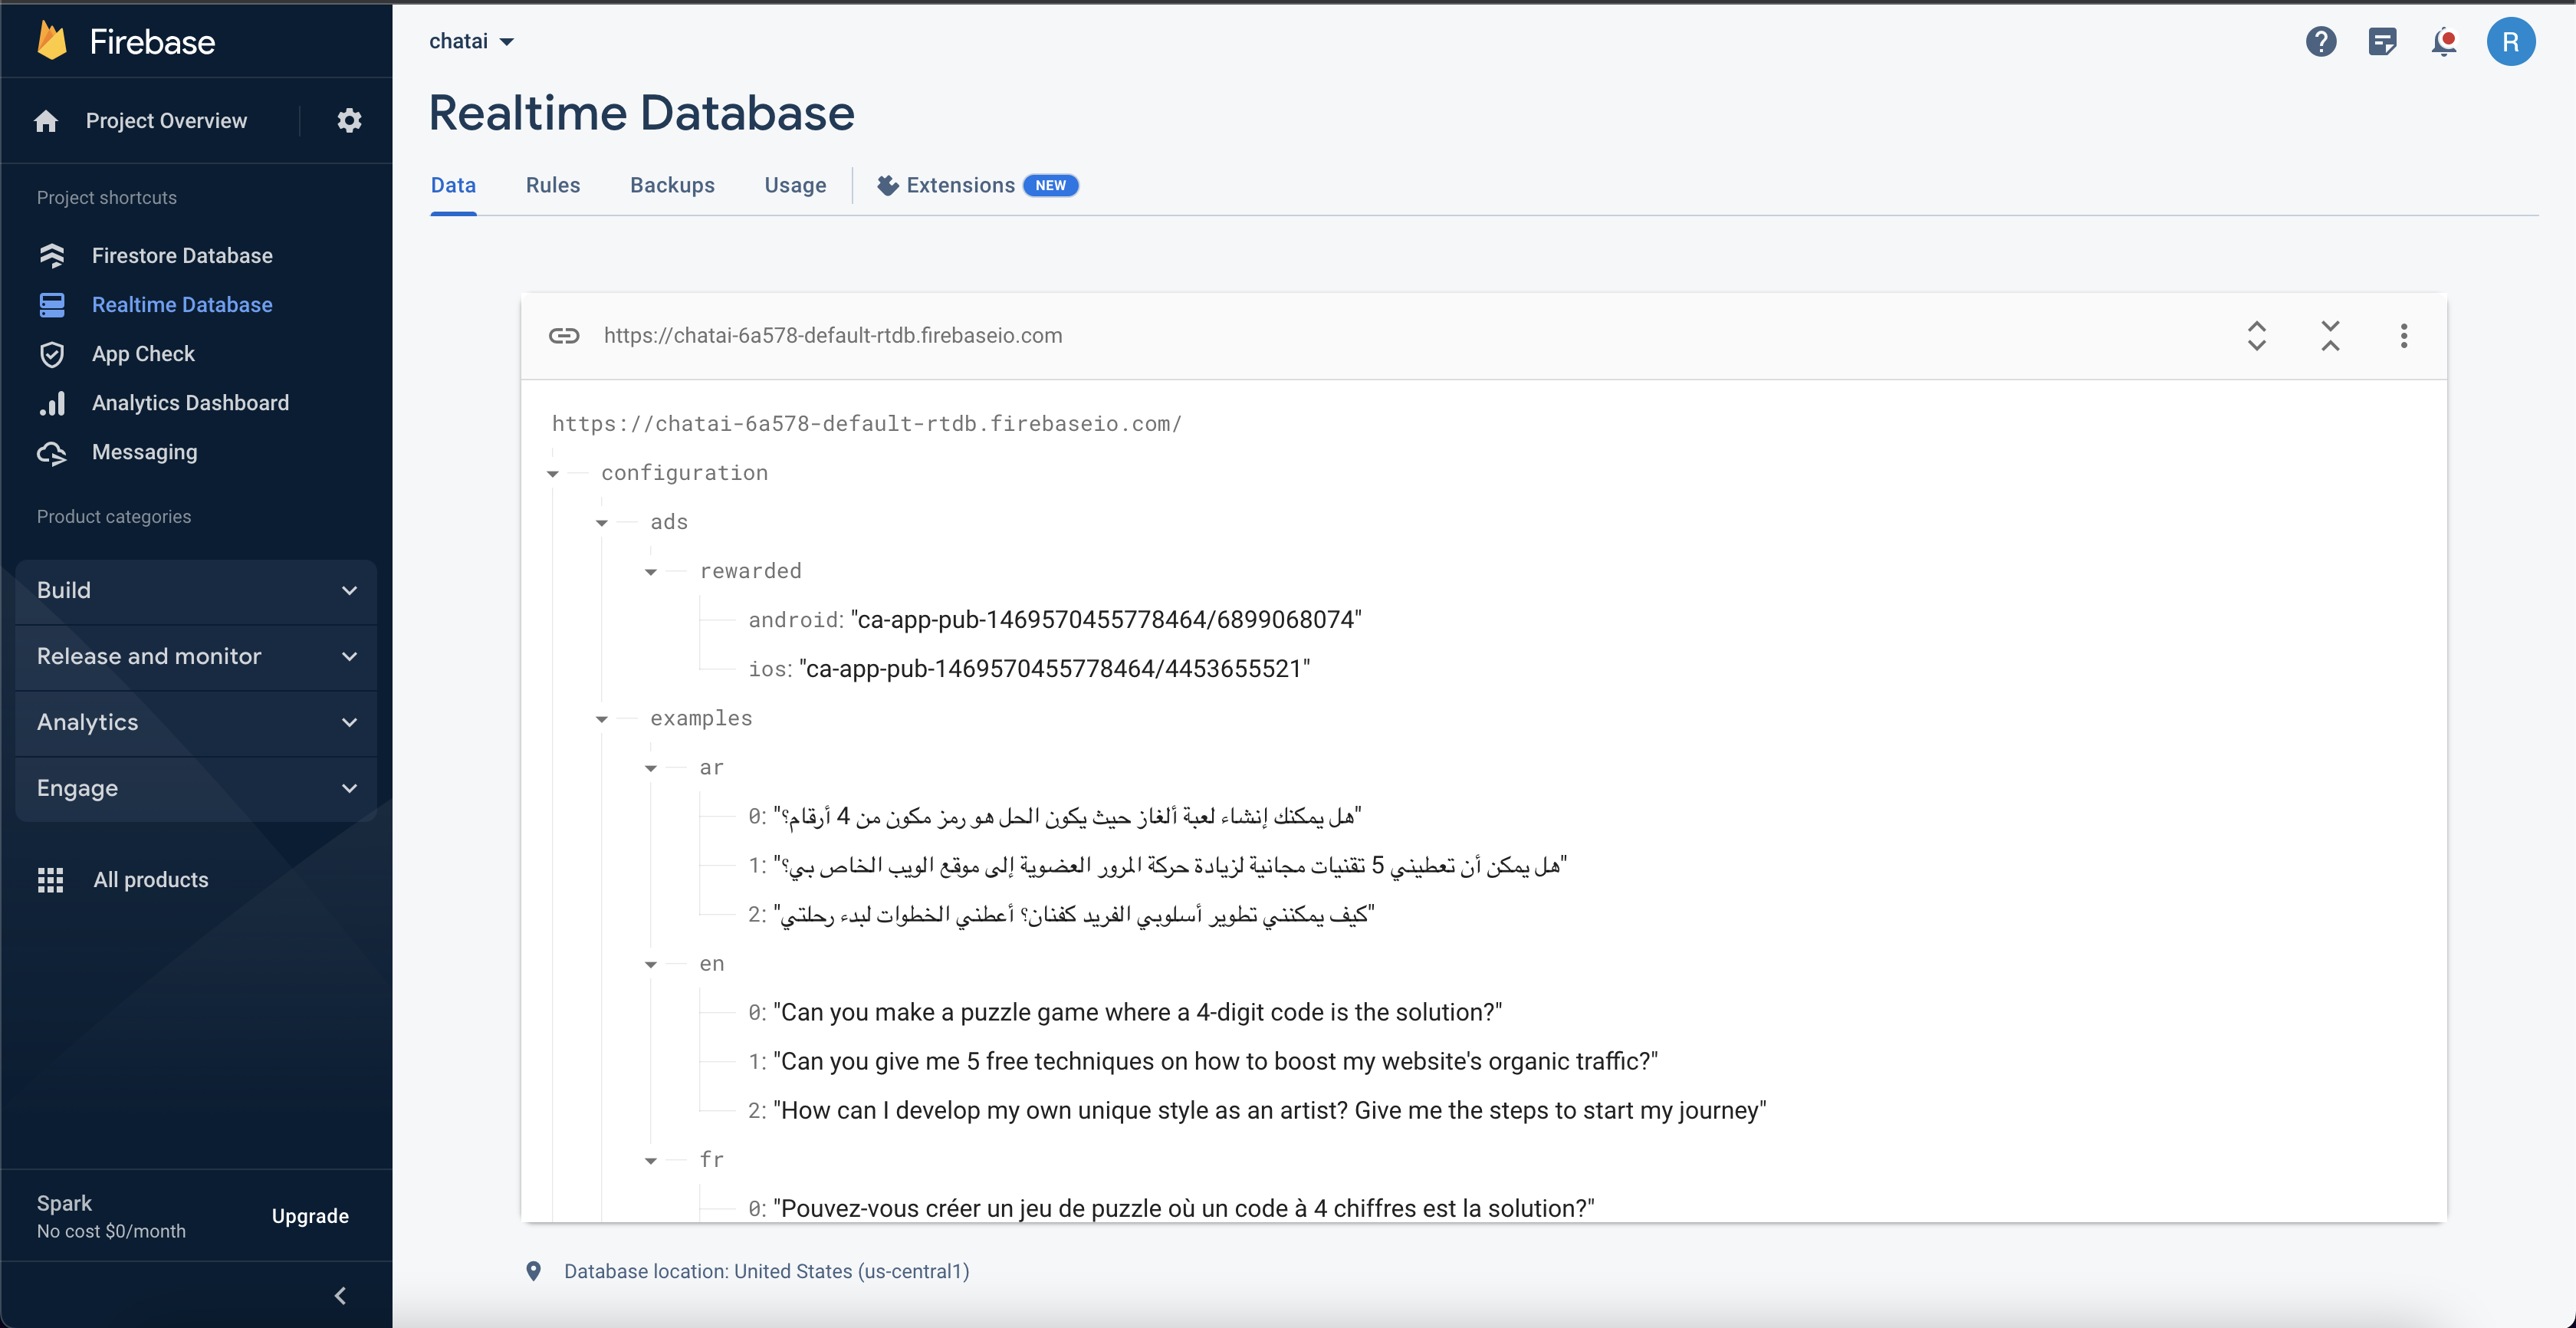
Task: Click the Messaging cloud icon
Action: point(52,453)
